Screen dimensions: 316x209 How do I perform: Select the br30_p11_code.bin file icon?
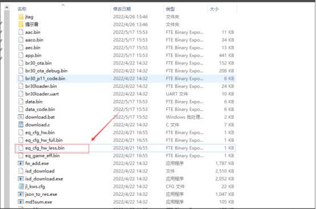point(21,78)
